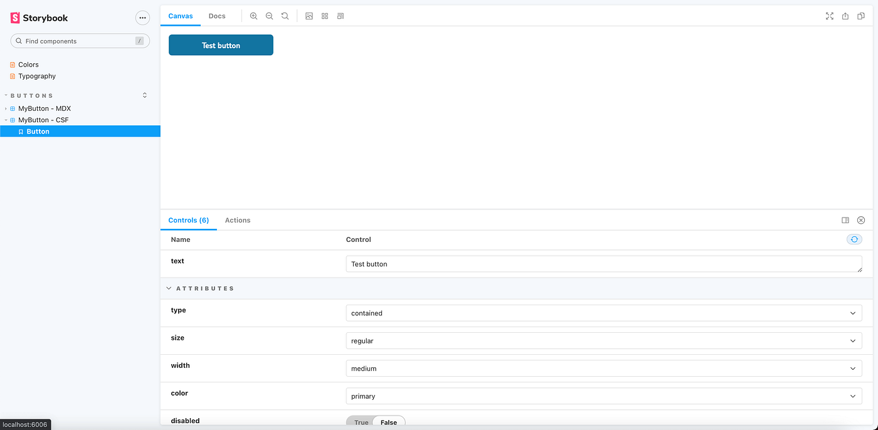Apply a background to the preview
The width and height of the screenshot is (878, 430).
pos(309,16)
